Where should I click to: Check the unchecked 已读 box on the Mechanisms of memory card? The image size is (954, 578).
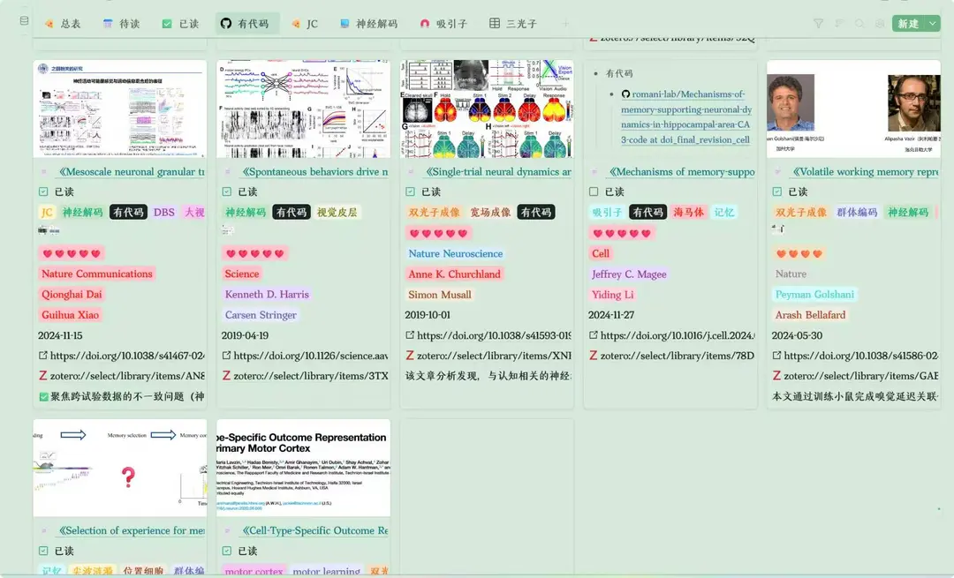pos(594,191)
